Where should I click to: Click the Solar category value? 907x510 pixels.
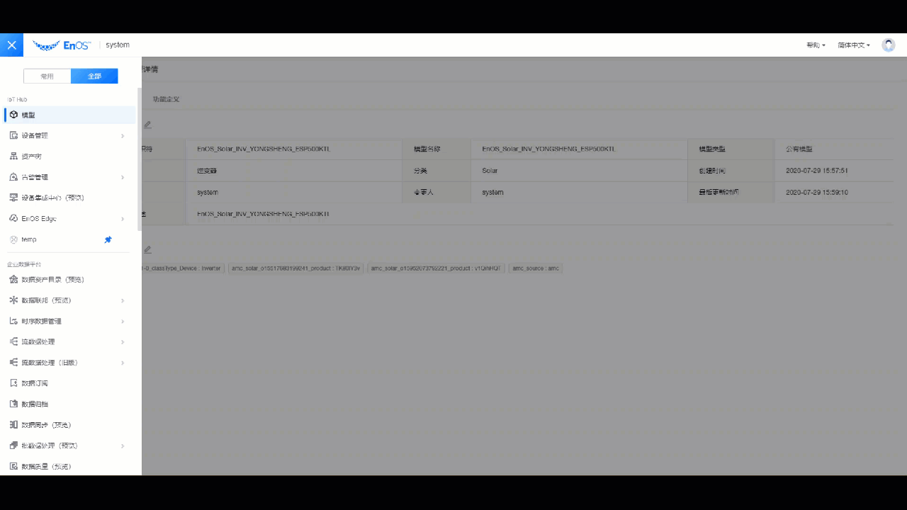click(x=490, y=171)
